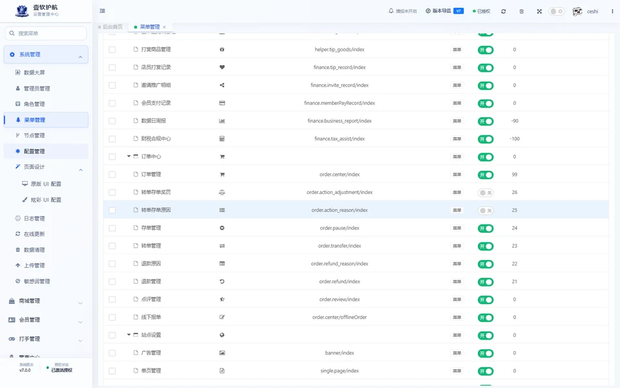Image resolution: width=620 pixels, height=388 pixels.
Task: Click the 数据清理 trash icon in sidebar
Action: tap(17, 250)
